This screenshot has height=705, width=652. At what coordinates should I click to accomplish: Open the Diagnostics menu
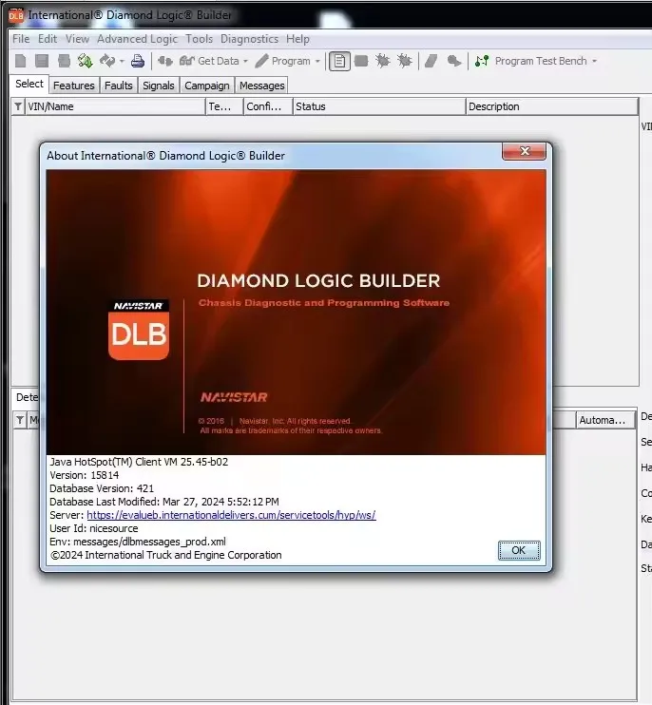click(249, 39)
